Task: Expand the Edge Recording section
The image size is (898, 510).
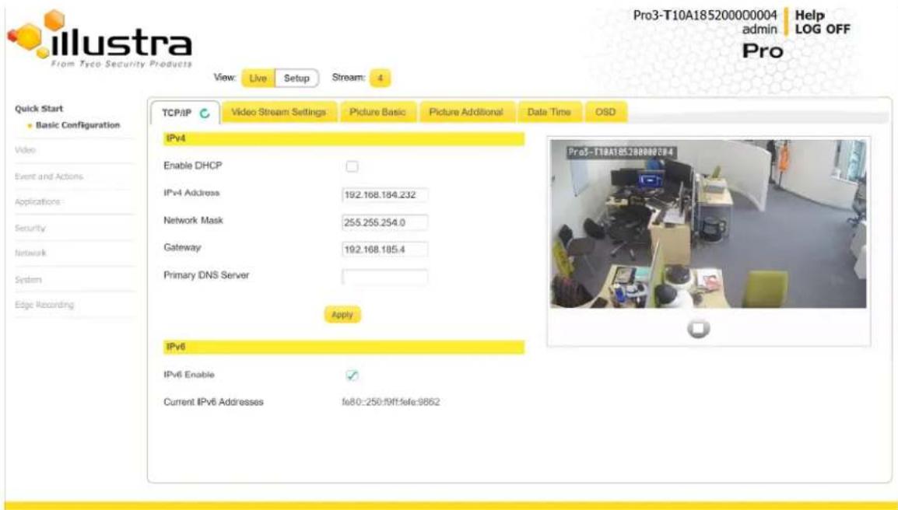Action: tap(44, 305)
